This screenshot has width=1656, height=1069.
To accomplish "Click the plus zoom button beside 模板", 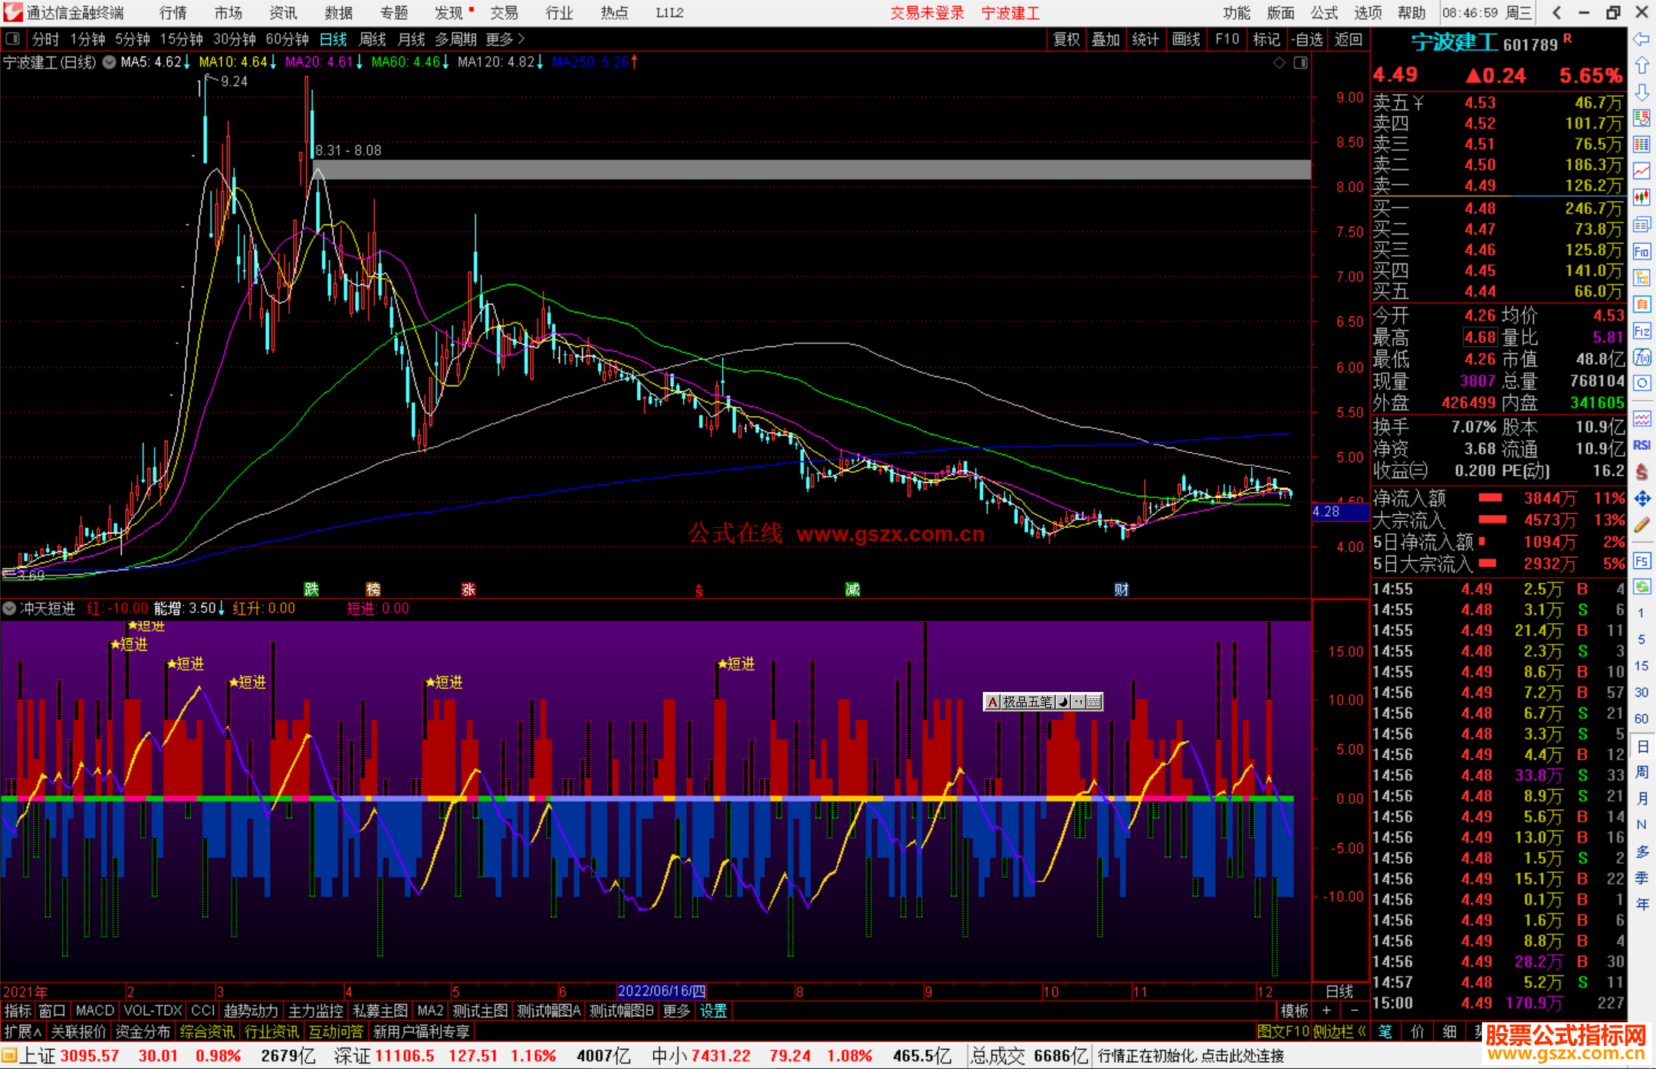I will (1326, 1011).
